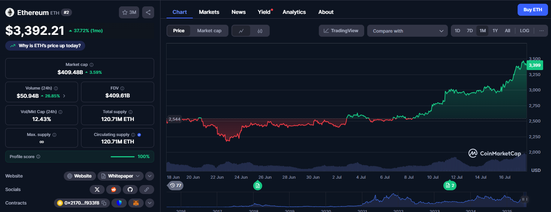Screen dimensions: 551x212
Task: Open the X (Twitter) social link
Action: 97,190
